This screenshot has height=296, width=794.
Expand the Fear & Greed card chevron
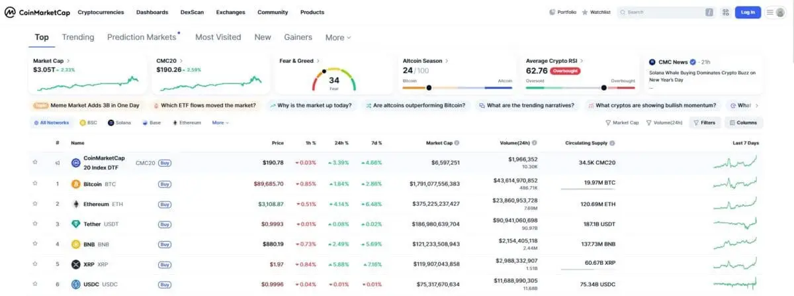[x=318, y=61]
